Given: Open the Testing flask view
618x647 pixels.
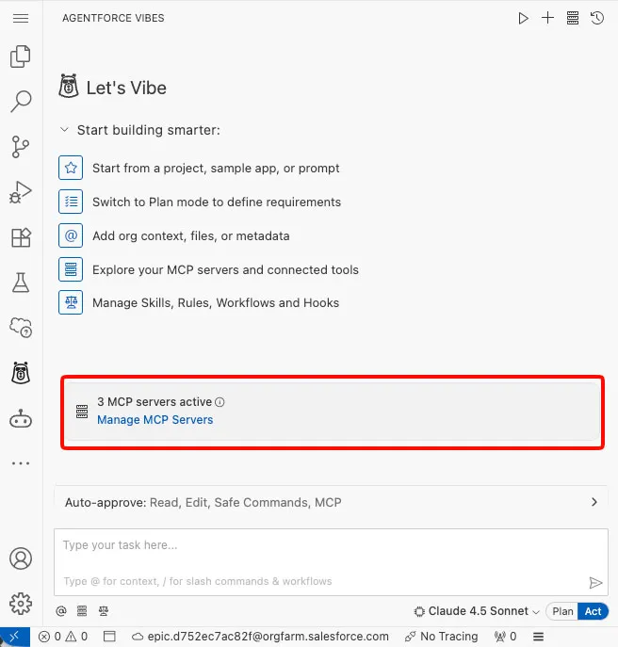Looking at the screenshot, I should 21,283.
